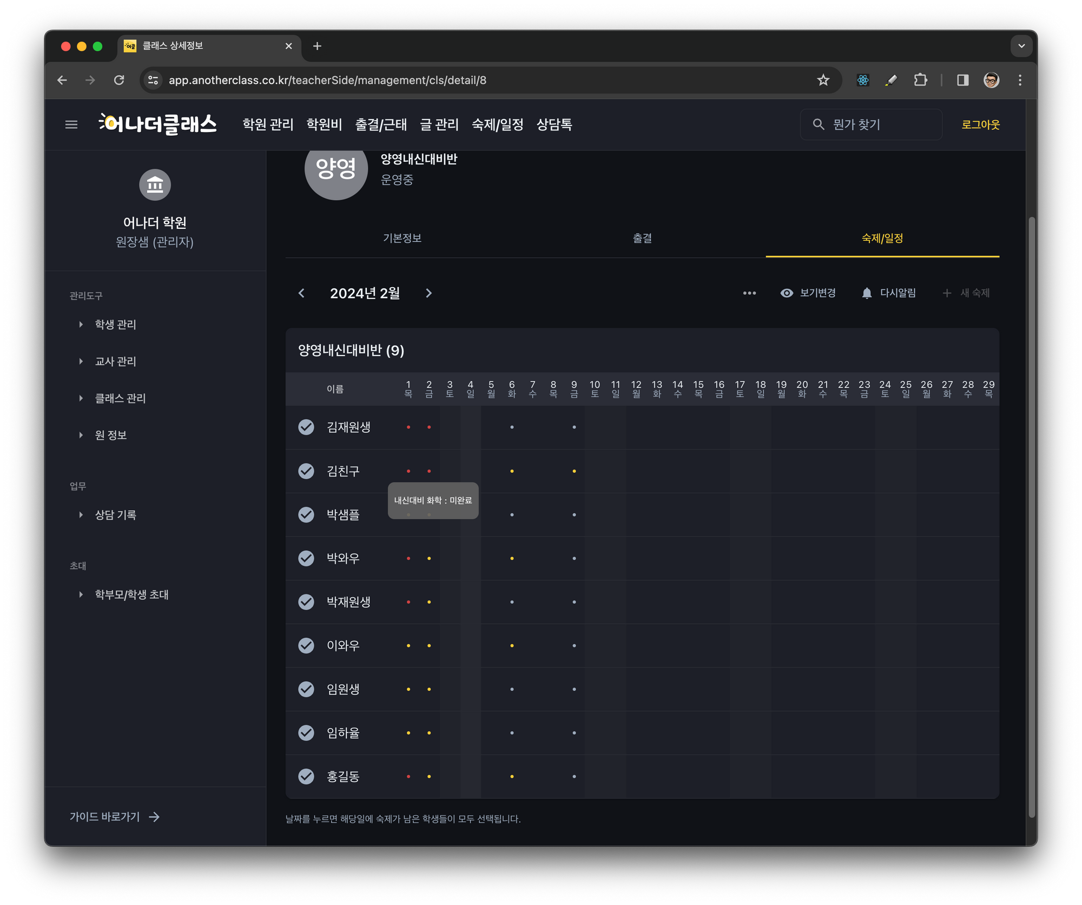Open 학원 관리 top menu
Viewport: 1082px width, 905px height.
click(x=268, y=125)
